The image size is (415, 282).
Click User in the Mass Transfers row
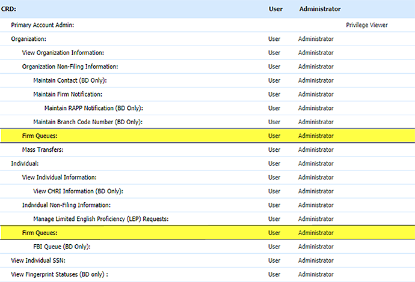click(274, 149)
